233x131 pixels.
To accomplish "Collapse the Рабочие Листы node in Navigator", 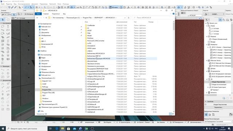I will (x=207, y=61).
